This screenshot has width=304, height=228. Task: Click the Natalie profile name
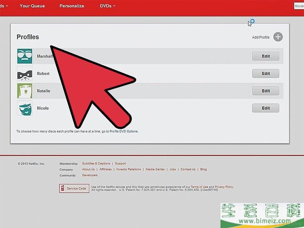coord(43,91)
